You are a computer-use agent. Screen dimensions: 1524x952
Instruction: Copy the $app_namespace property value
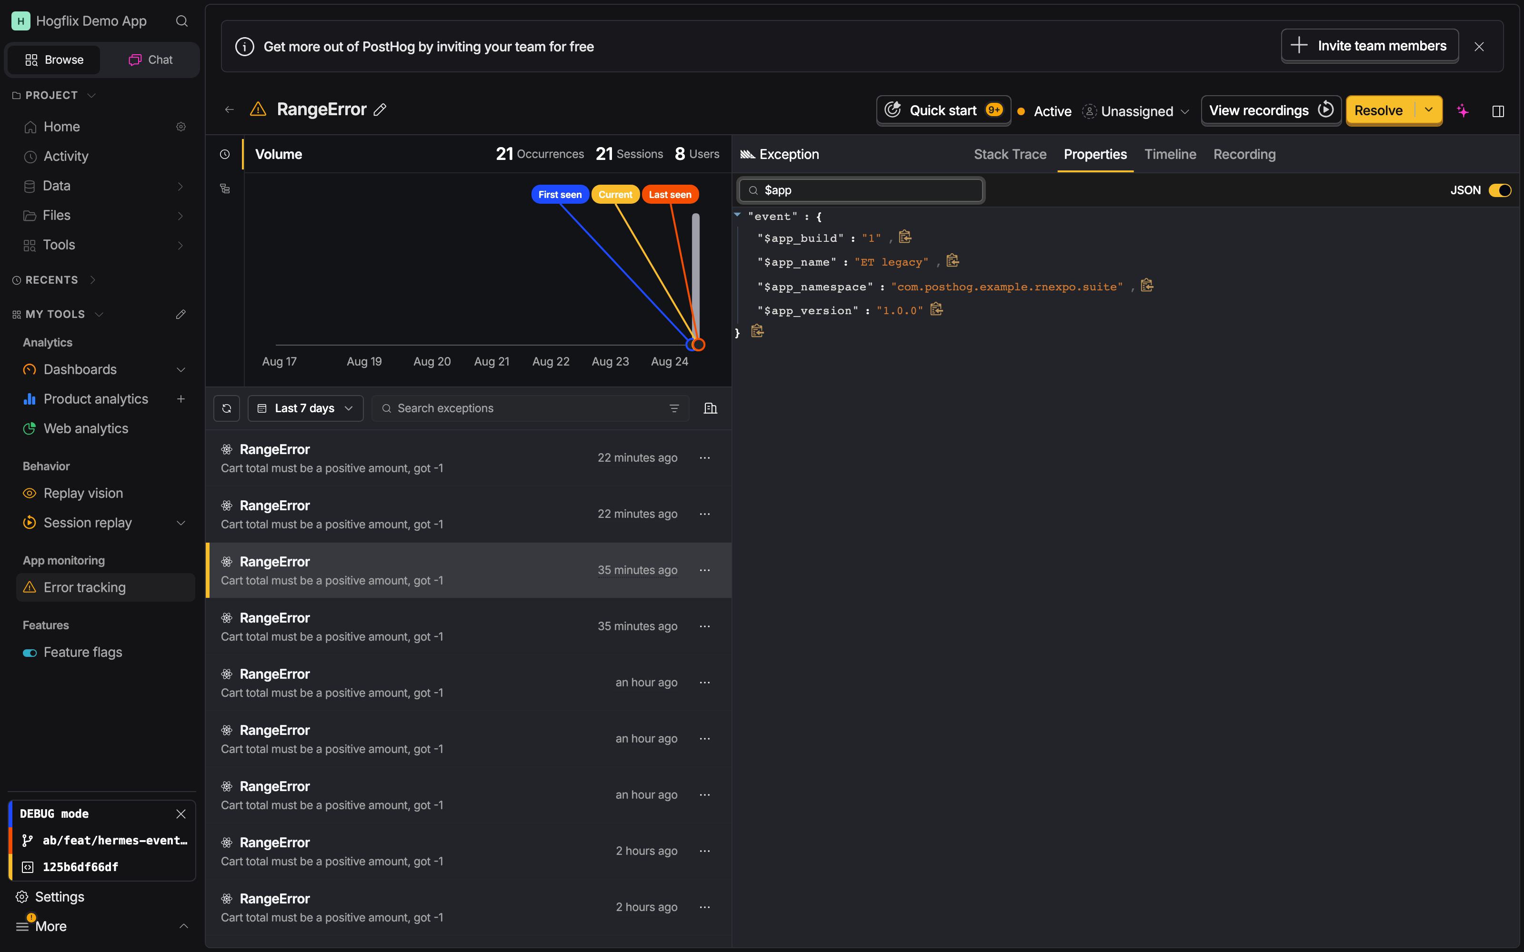coord(1147,285)
